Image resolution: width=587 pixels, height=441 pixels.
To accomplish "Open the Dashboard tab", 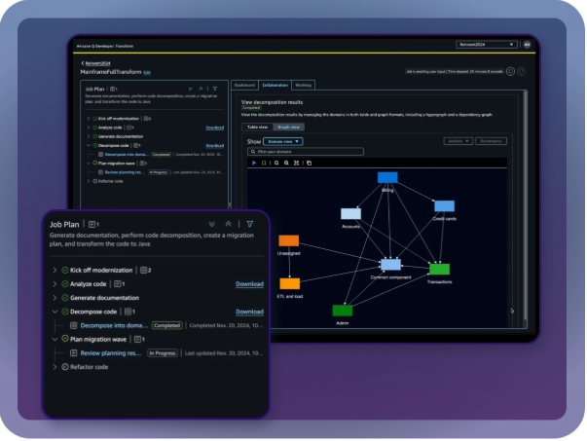I will pyautogui.click(x=243, y=86).
